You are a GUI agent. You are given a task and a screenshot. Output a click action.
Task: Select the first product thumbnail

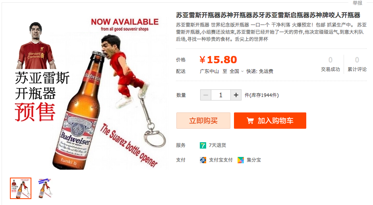pos(21,188)
